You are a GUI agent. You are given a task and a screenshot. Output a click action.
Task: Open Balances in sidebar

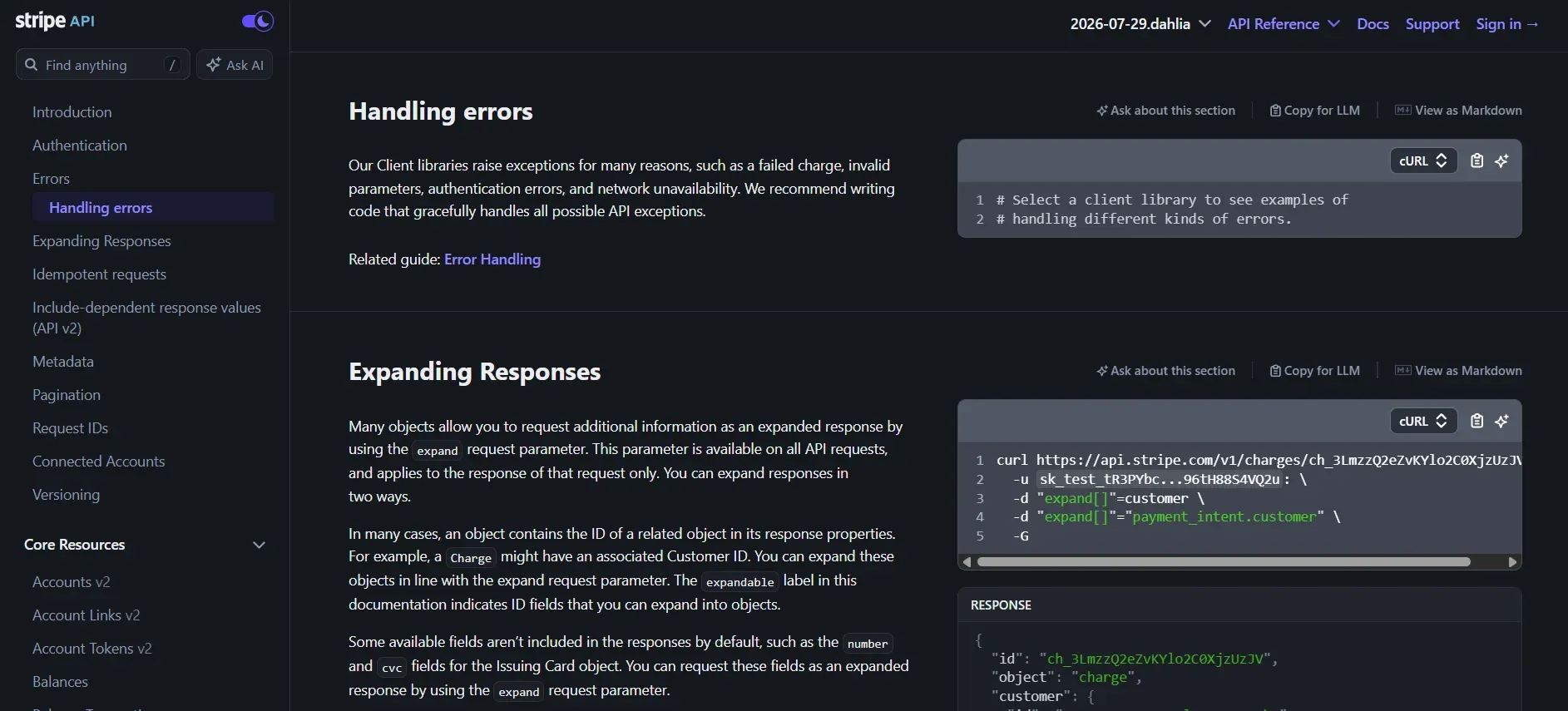pyautogui.click(x=60, y=682)
